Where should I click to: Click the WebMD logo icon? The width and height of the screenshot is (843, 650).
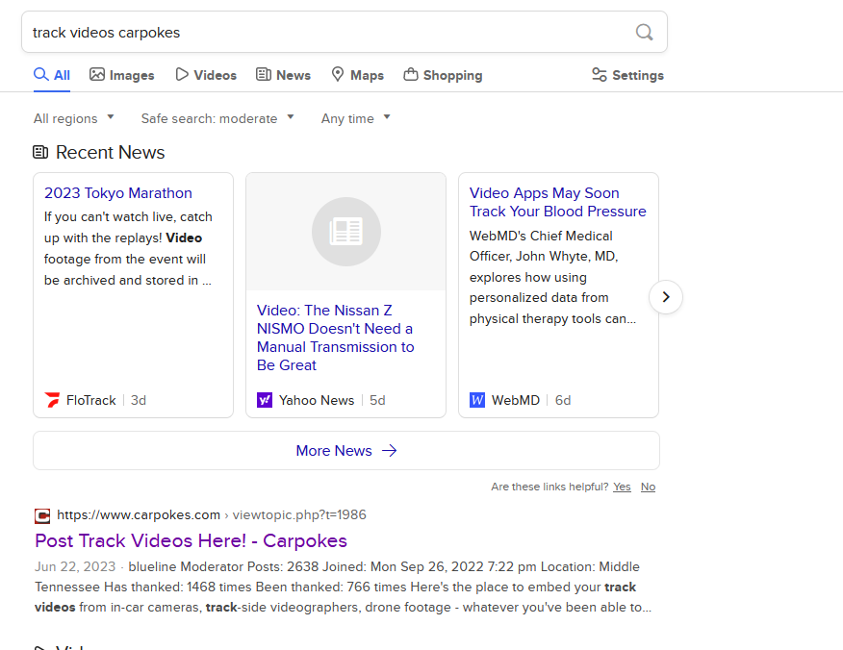tap(477, 400)
